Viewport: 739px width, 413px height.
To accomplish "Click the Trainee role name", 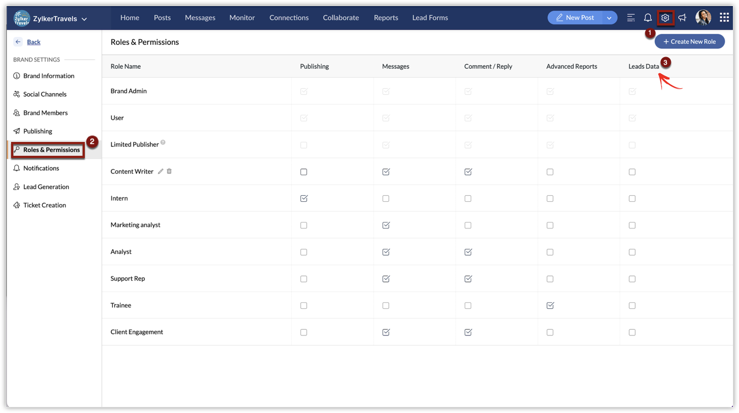I will point(121,305).
